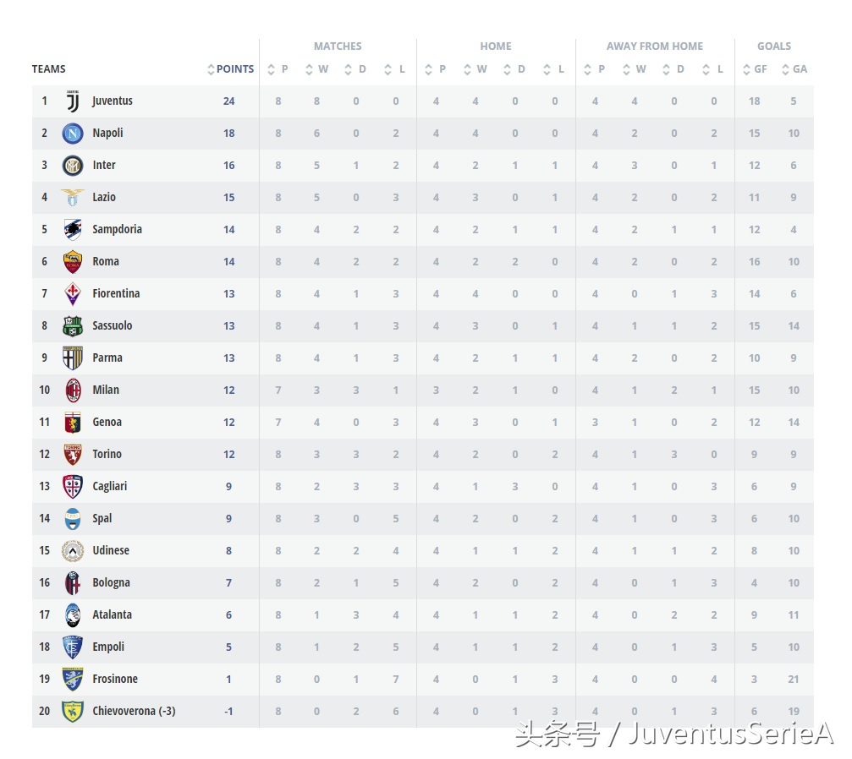
Task: Click the Inter club crest icon
Action: pos(73,166)
